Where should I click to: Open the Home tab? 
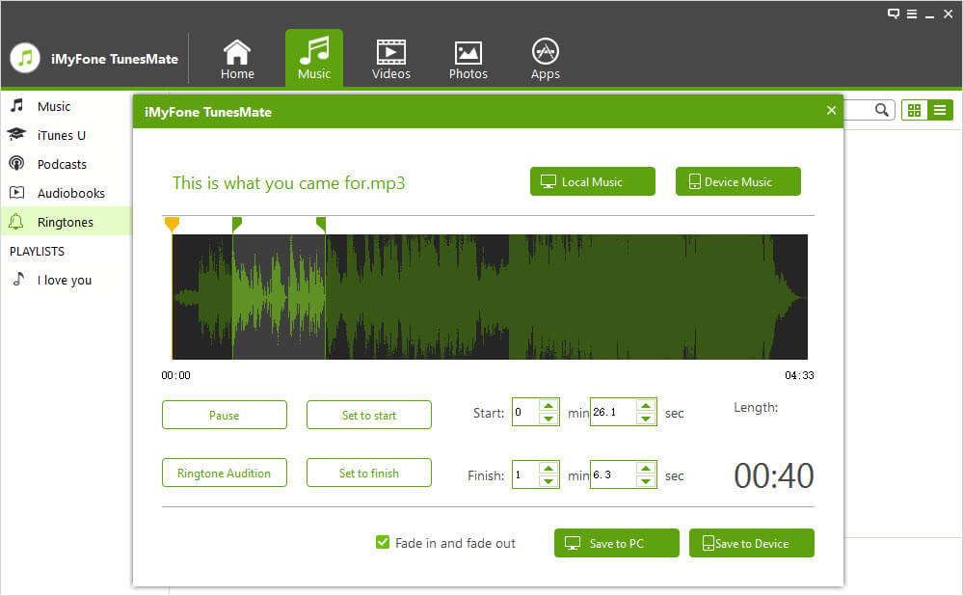[x=237, y=59]
